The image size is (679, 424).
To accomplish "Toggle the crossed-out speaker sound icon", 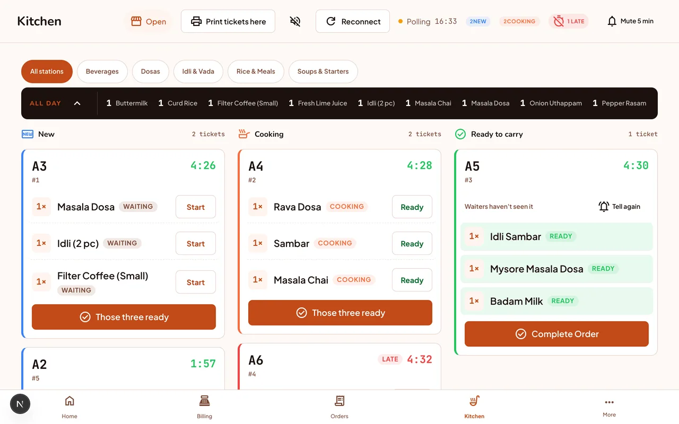I will coord(295,21).
